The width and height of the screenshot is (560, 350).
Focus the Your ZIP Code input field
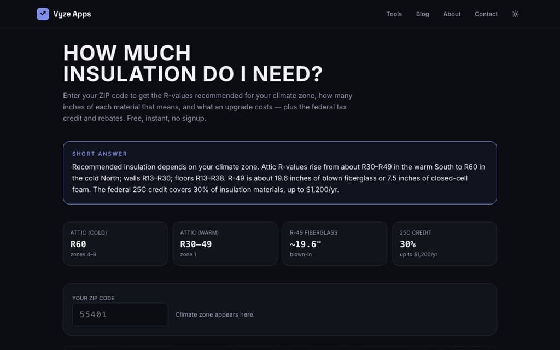[x=120, y=314]
